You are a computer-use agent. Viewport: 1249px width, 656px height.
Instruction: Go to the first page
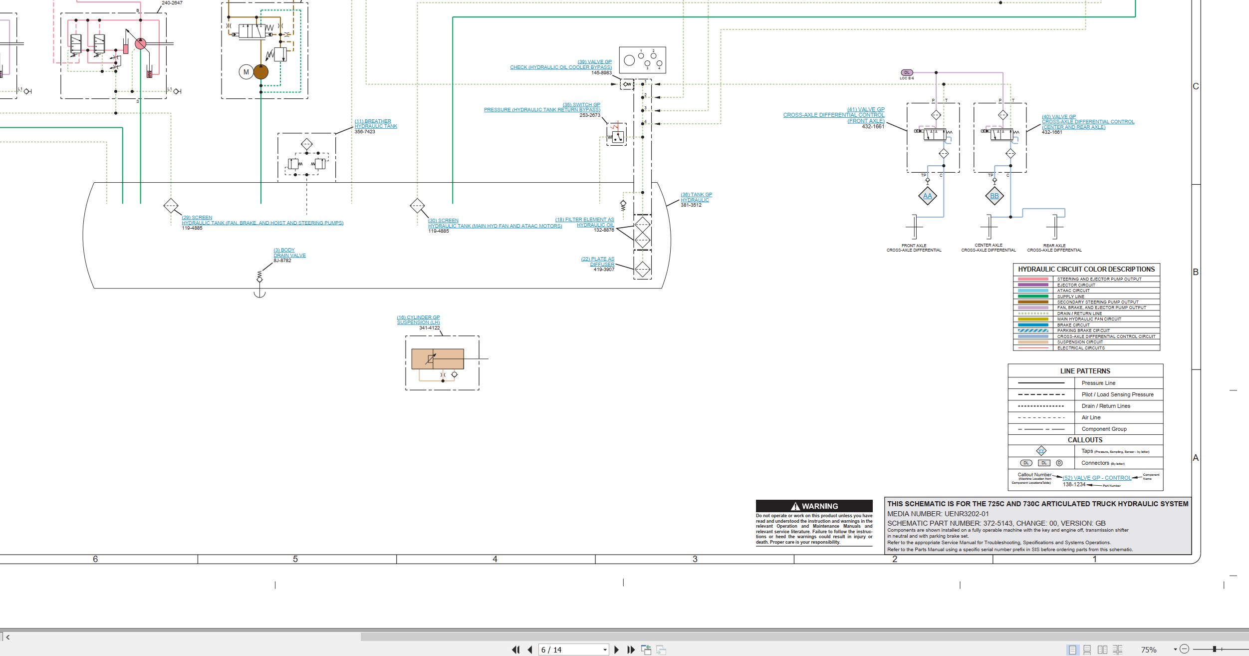tap(516, 650)
